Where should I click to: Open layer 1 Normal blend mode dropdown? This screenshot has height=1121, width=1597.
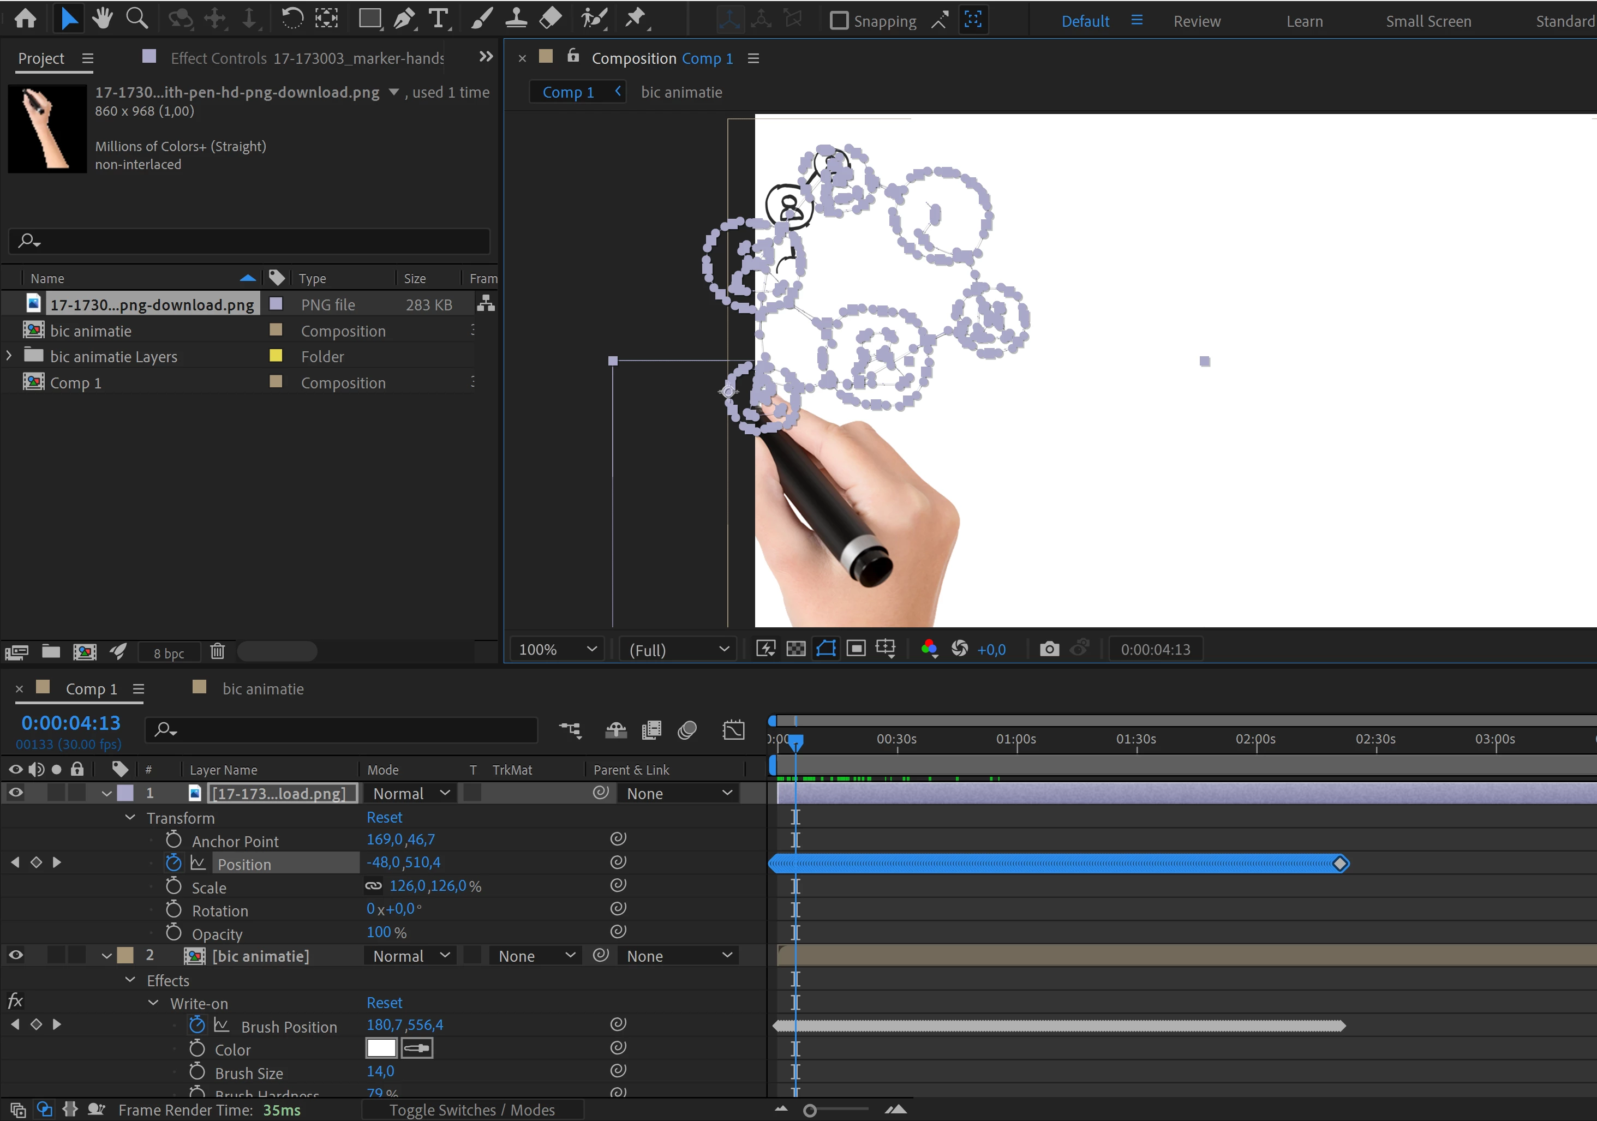point(411,794)
